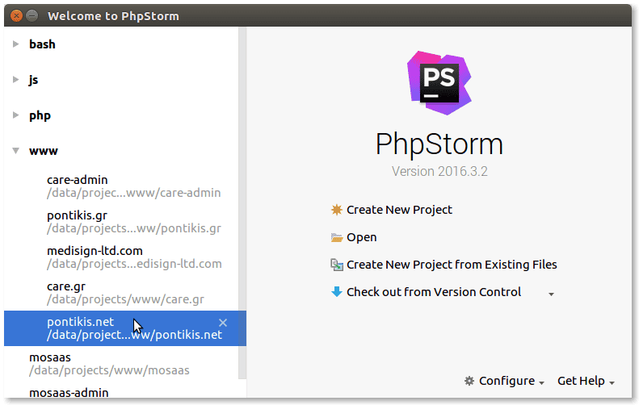
Task: Click the blue Check out arrow icon
Action: pyautogui.click(x=337, y=292)
